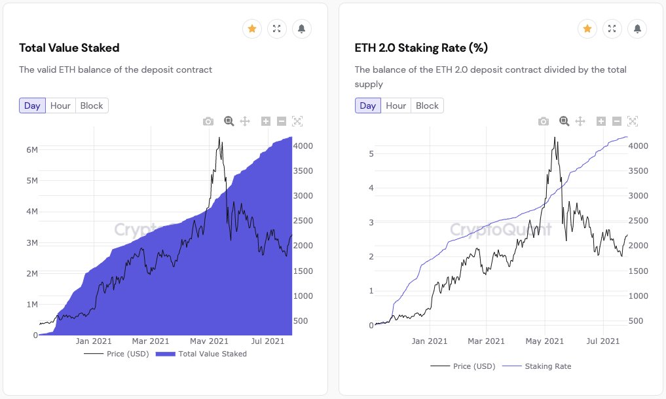Select Day interval on ETH 2.0 Staking Rate chart
This screenshot has width=666, height=399.
pyautogui.click(x=367, y=105)
